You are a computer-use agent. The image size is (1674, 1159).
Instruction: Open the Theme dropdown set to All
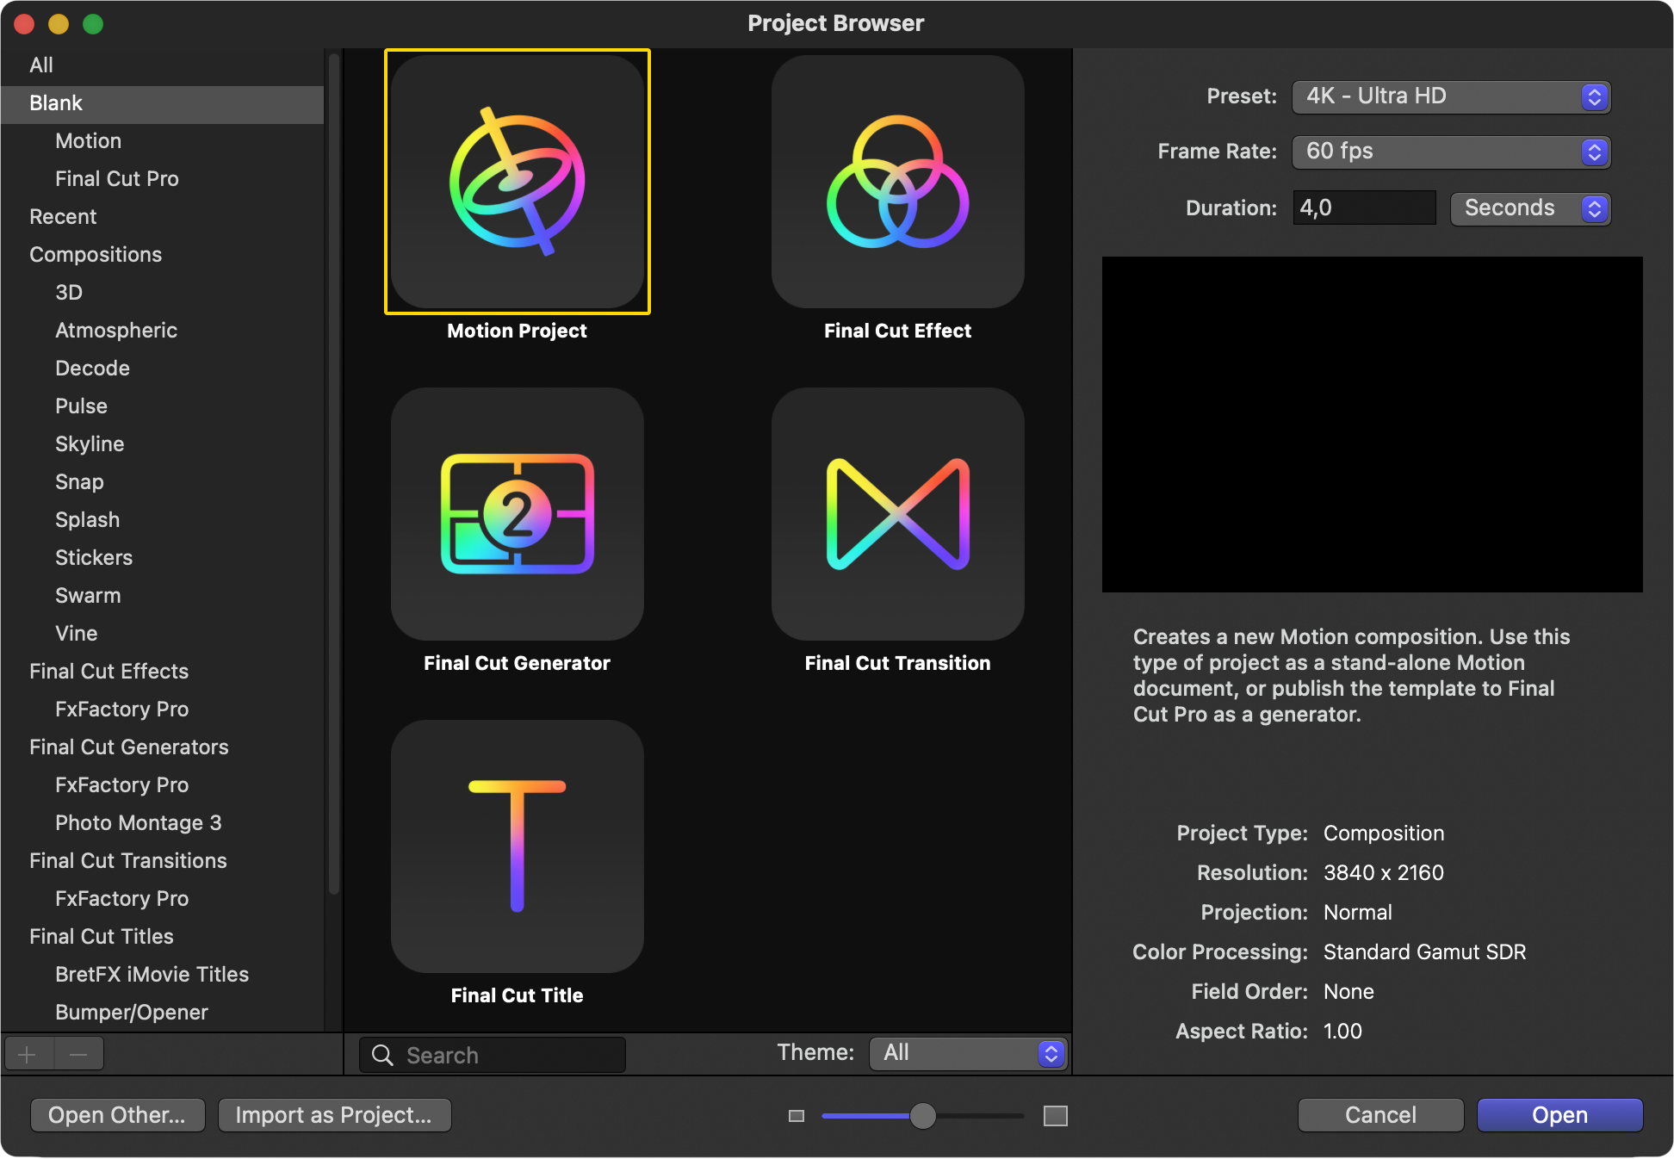[966, 1052]
